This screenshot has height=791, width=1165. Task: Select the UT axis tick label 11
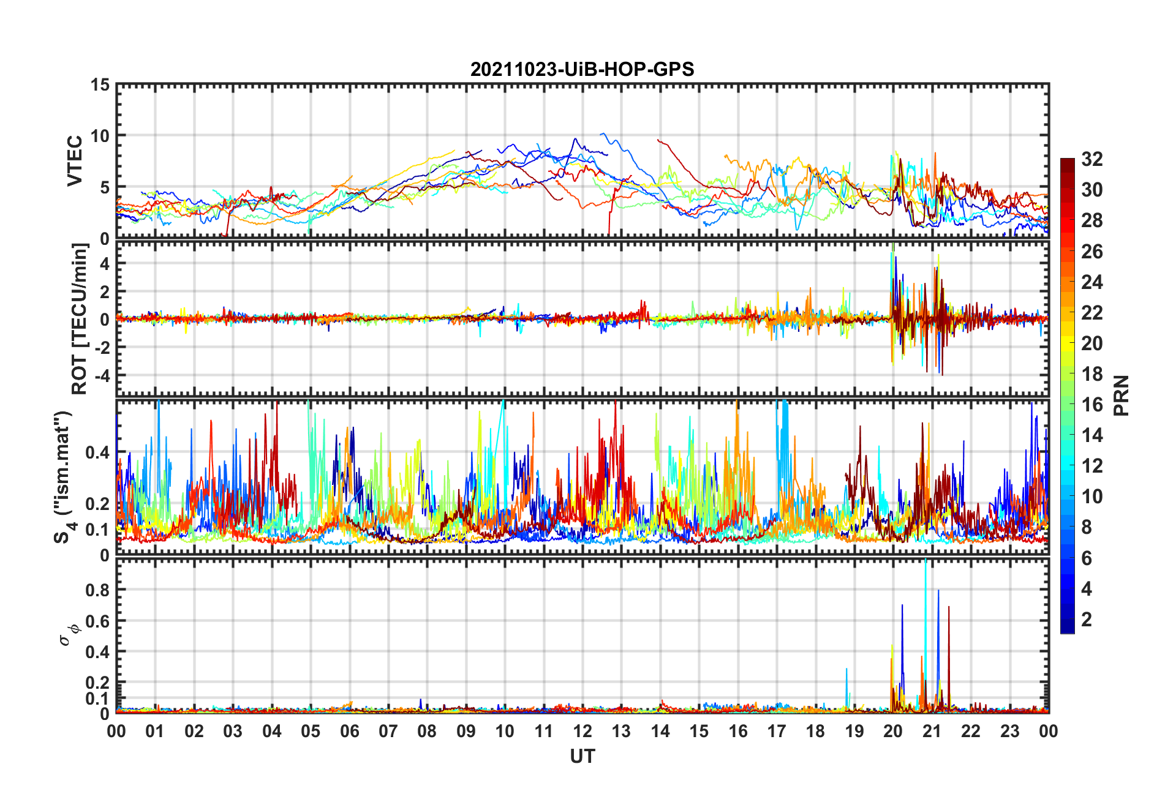click(x=544, y=731)
